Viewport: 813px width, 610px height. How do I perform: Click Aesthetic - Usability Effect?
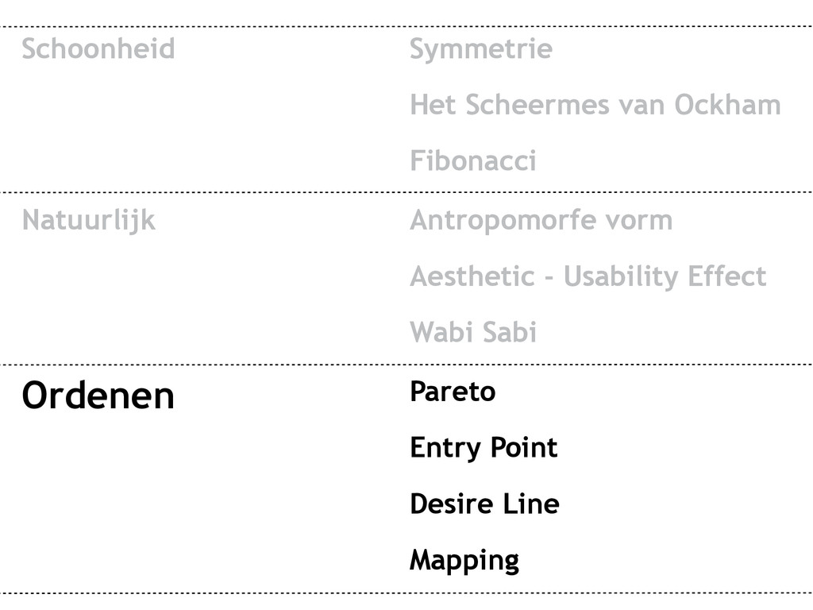[588, 277]
